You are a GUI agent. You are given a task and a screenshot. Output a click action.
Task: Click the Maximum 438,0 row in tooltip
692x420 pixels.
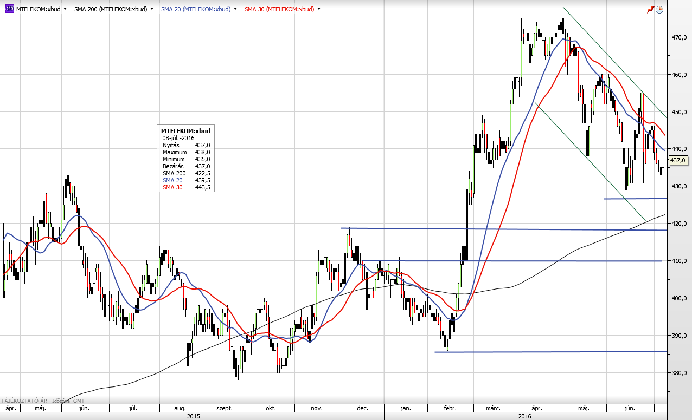point(186,152)
